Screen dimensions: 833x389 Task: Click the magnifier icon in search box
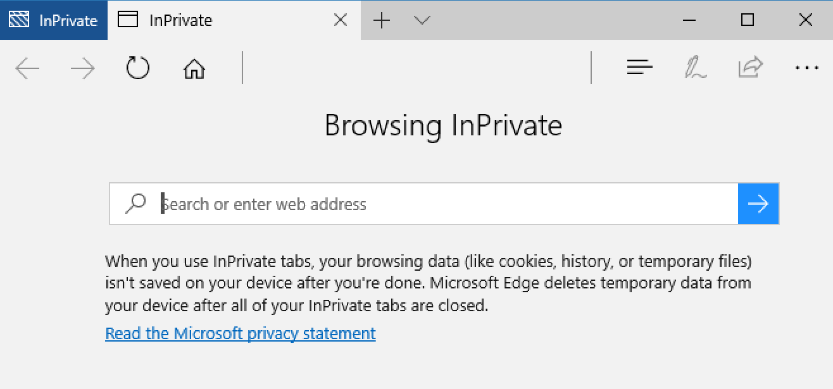[x=135, y=204]
